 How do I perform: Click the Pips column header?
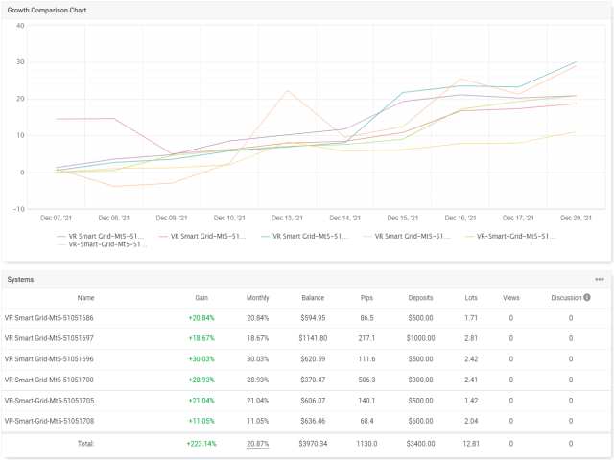[367, 298]
